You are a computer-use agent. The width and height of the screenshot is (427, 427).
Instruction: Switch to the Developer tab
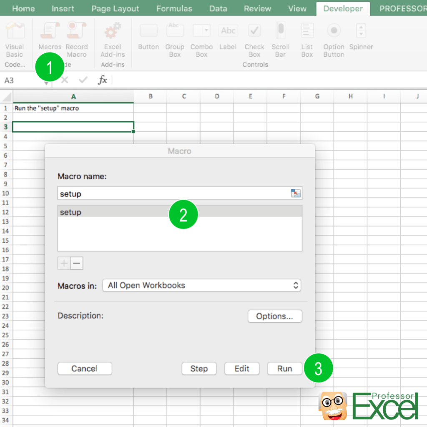343,8
